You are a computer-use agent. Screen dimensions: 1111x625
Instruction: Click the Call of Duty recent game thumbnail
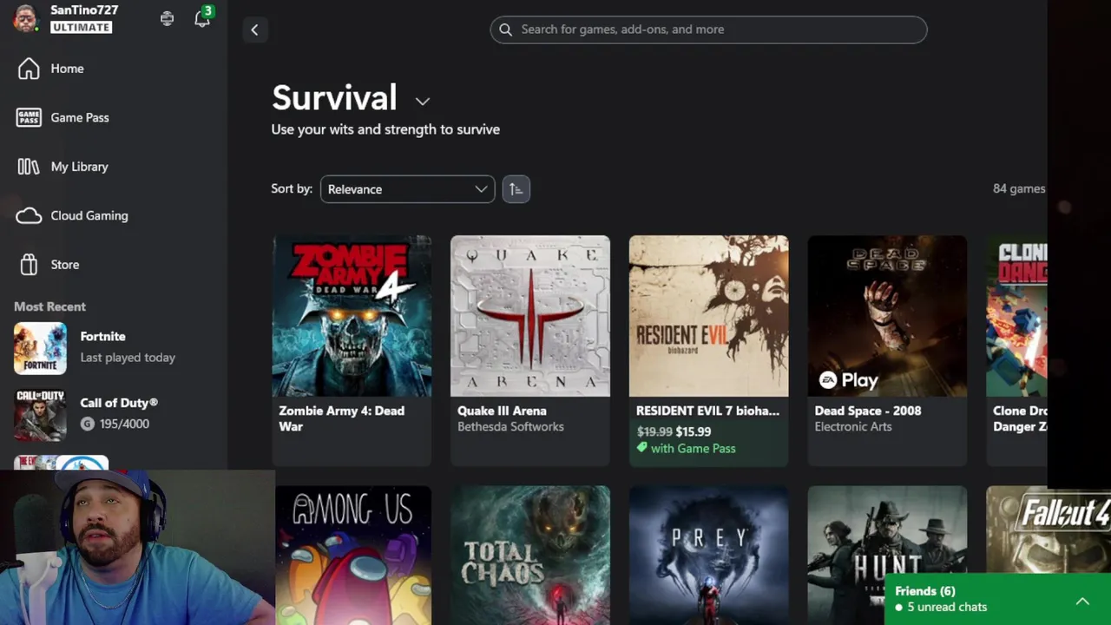(x=40, y=415)
